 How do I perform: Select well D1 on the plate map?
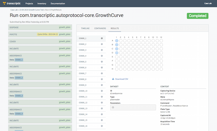point(117,53)
